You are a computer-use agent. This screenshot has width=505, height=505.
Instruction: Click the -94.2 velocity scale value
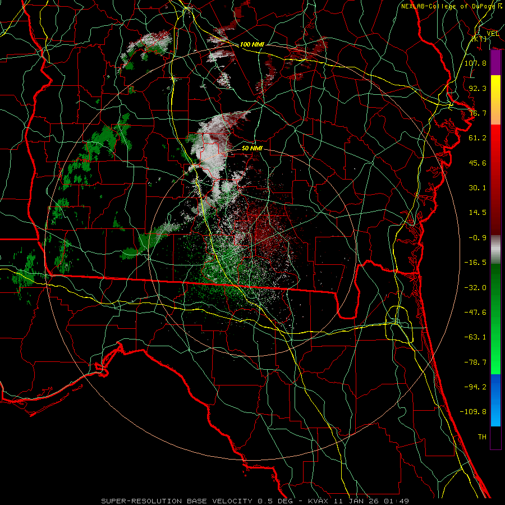pyautogui.click(x=475, y=387)
